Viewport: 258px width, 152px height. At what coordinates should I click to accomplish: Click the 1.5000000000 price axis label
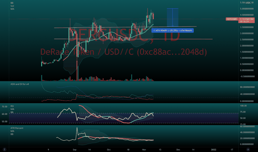tap(247, 52)
